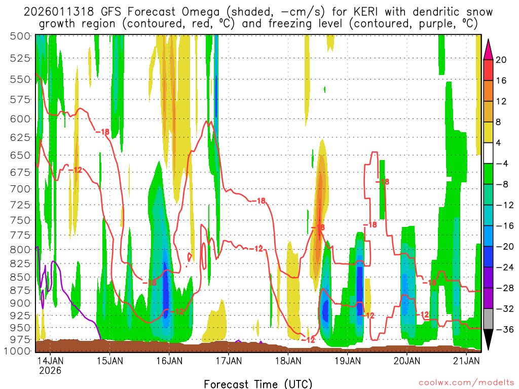Select the 18JAN label on the time axis

(x=288, y=361)
